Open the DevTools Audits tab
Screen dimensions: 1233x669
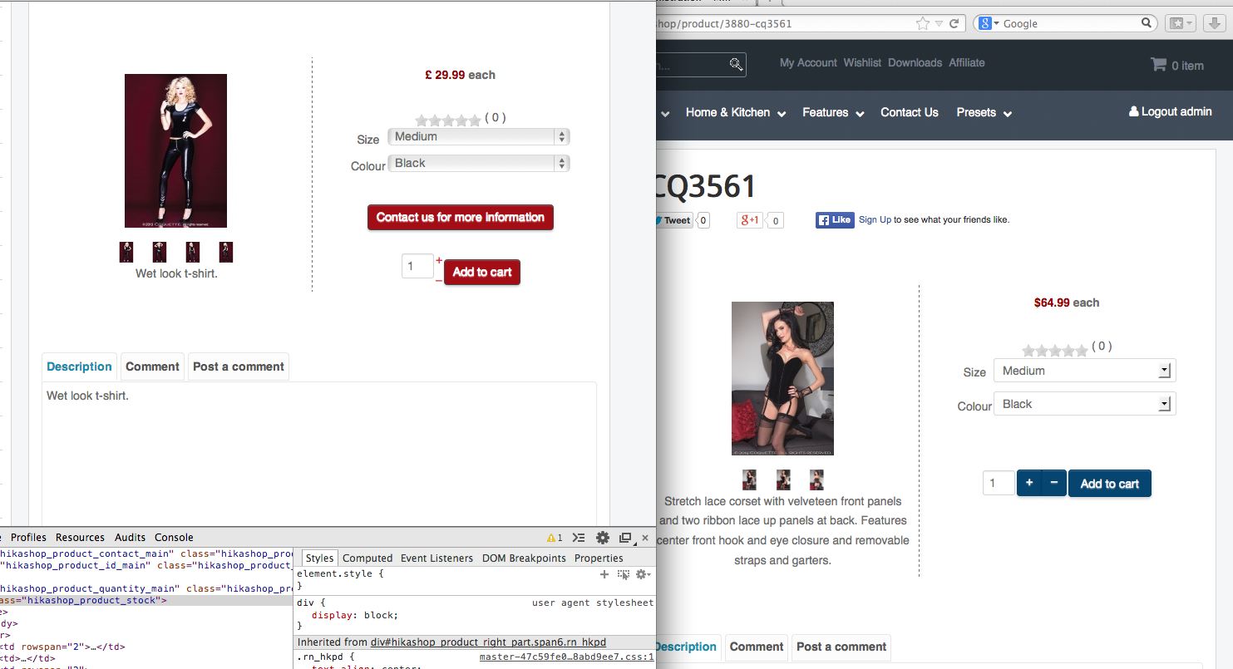(x=130, y=538)
